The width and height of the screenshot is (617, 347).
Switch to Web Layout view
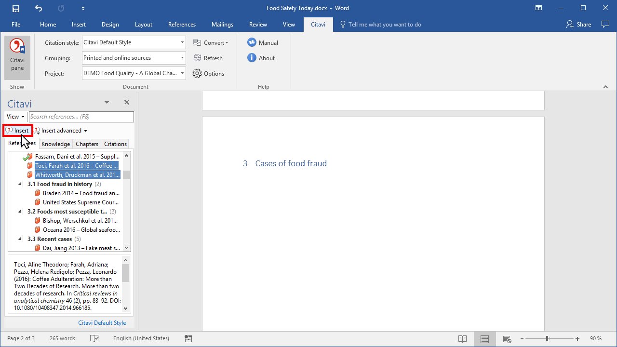507,339
